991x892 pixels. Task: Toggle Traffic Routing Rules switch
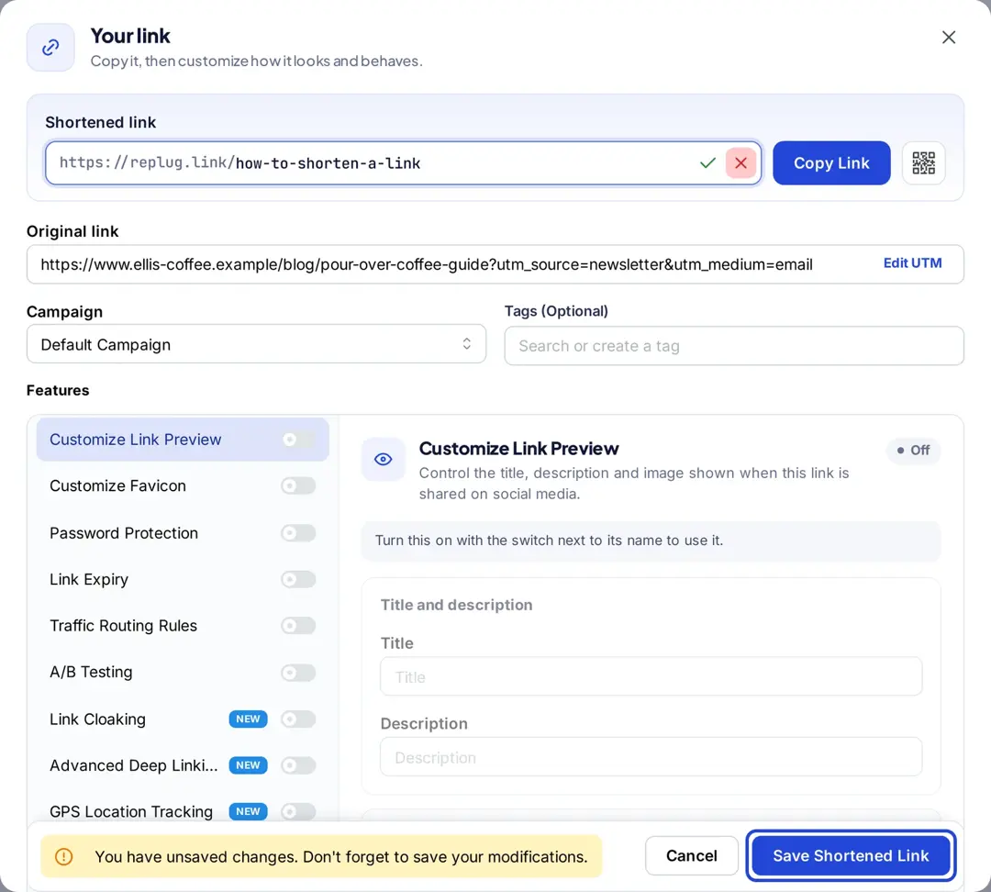298,625
